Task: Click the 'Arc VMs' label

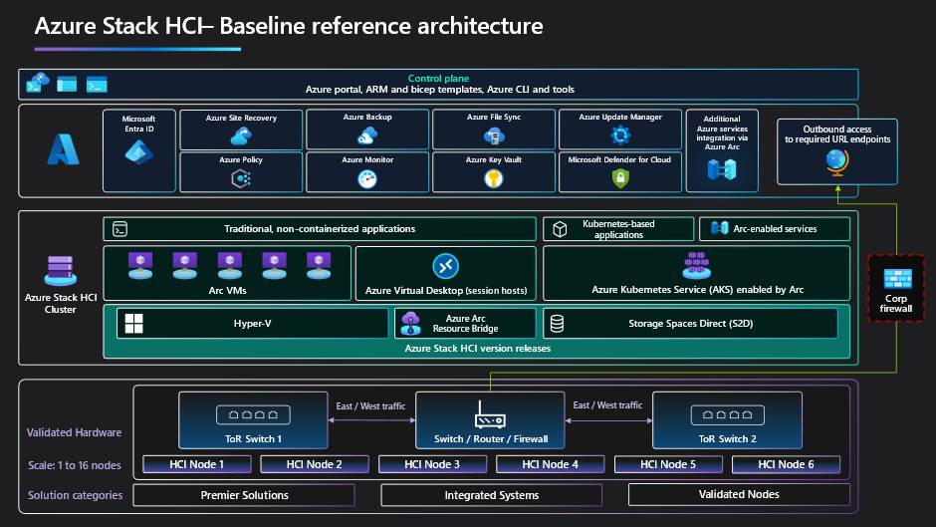Action: coord(227,290)
